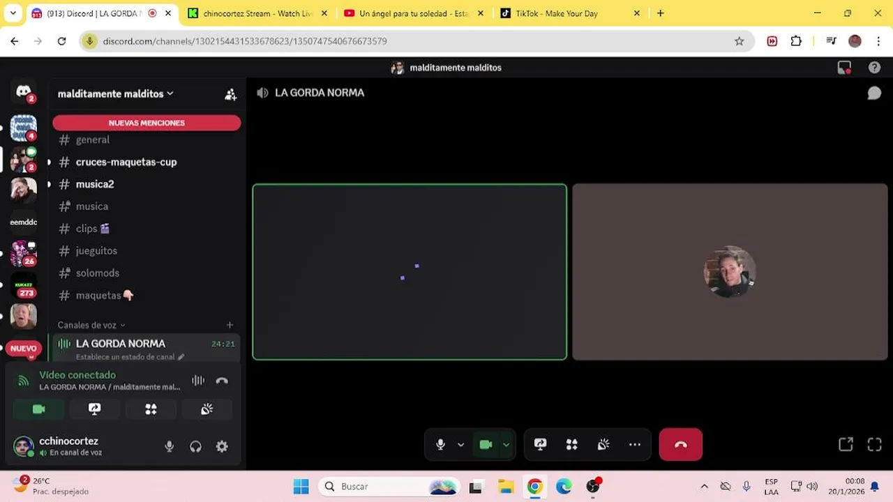The image size is (893, 502).
Task: Show hidden system tray icons
Action: click(x=704, y=486)
